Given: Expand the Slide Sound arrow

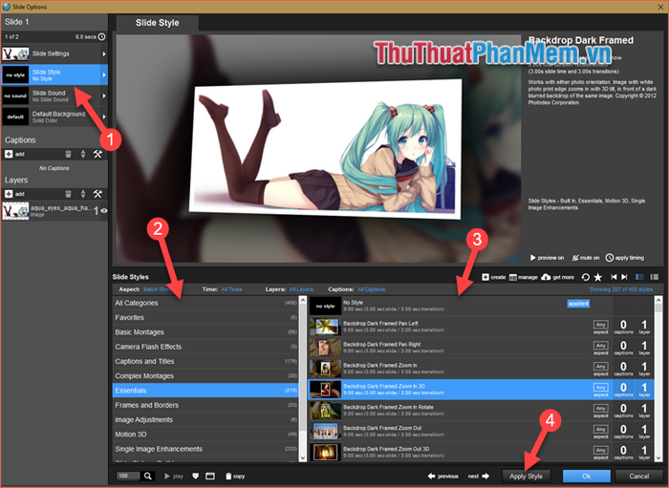Looking at the screenshot, I should pos(103,95).
